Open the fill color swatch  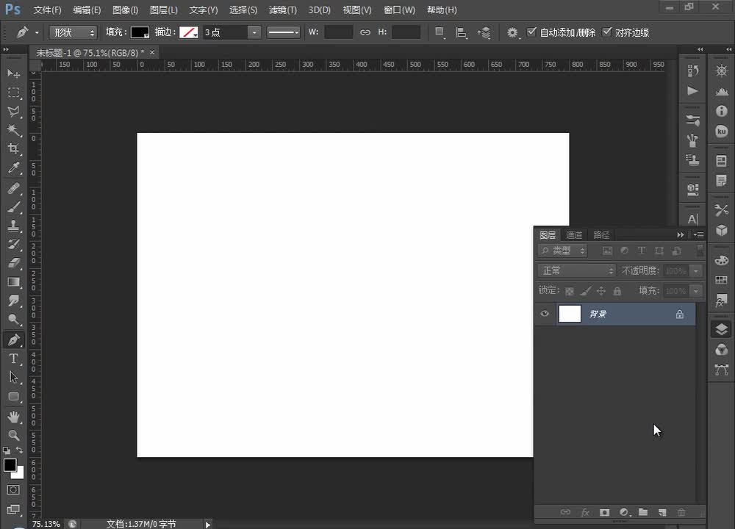[x=140, y=32]
